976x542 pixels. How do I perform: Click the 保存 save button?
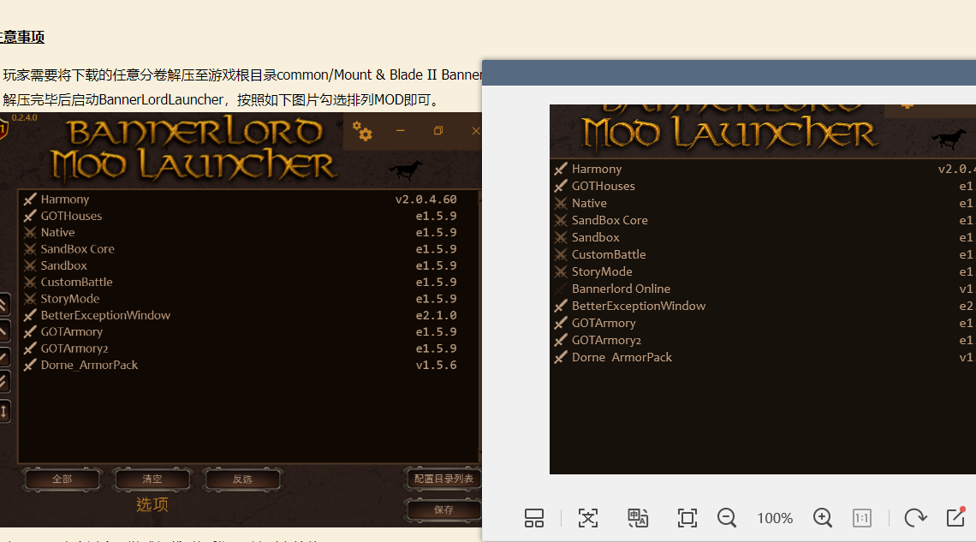(443, 509)
